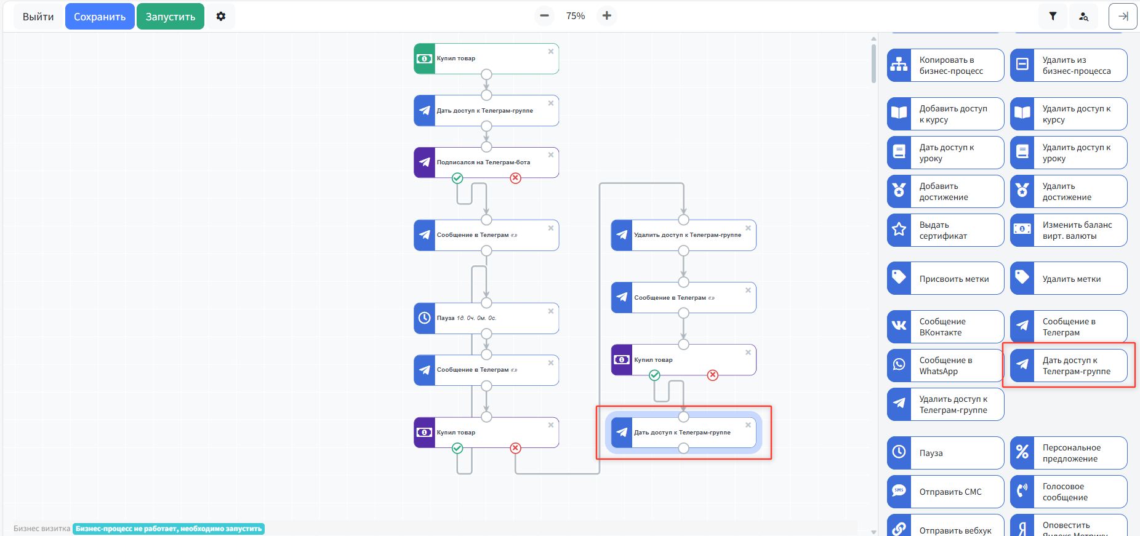Select the Выдать сертификат action
The image size is (1140, 536).
tap(945, 230)
